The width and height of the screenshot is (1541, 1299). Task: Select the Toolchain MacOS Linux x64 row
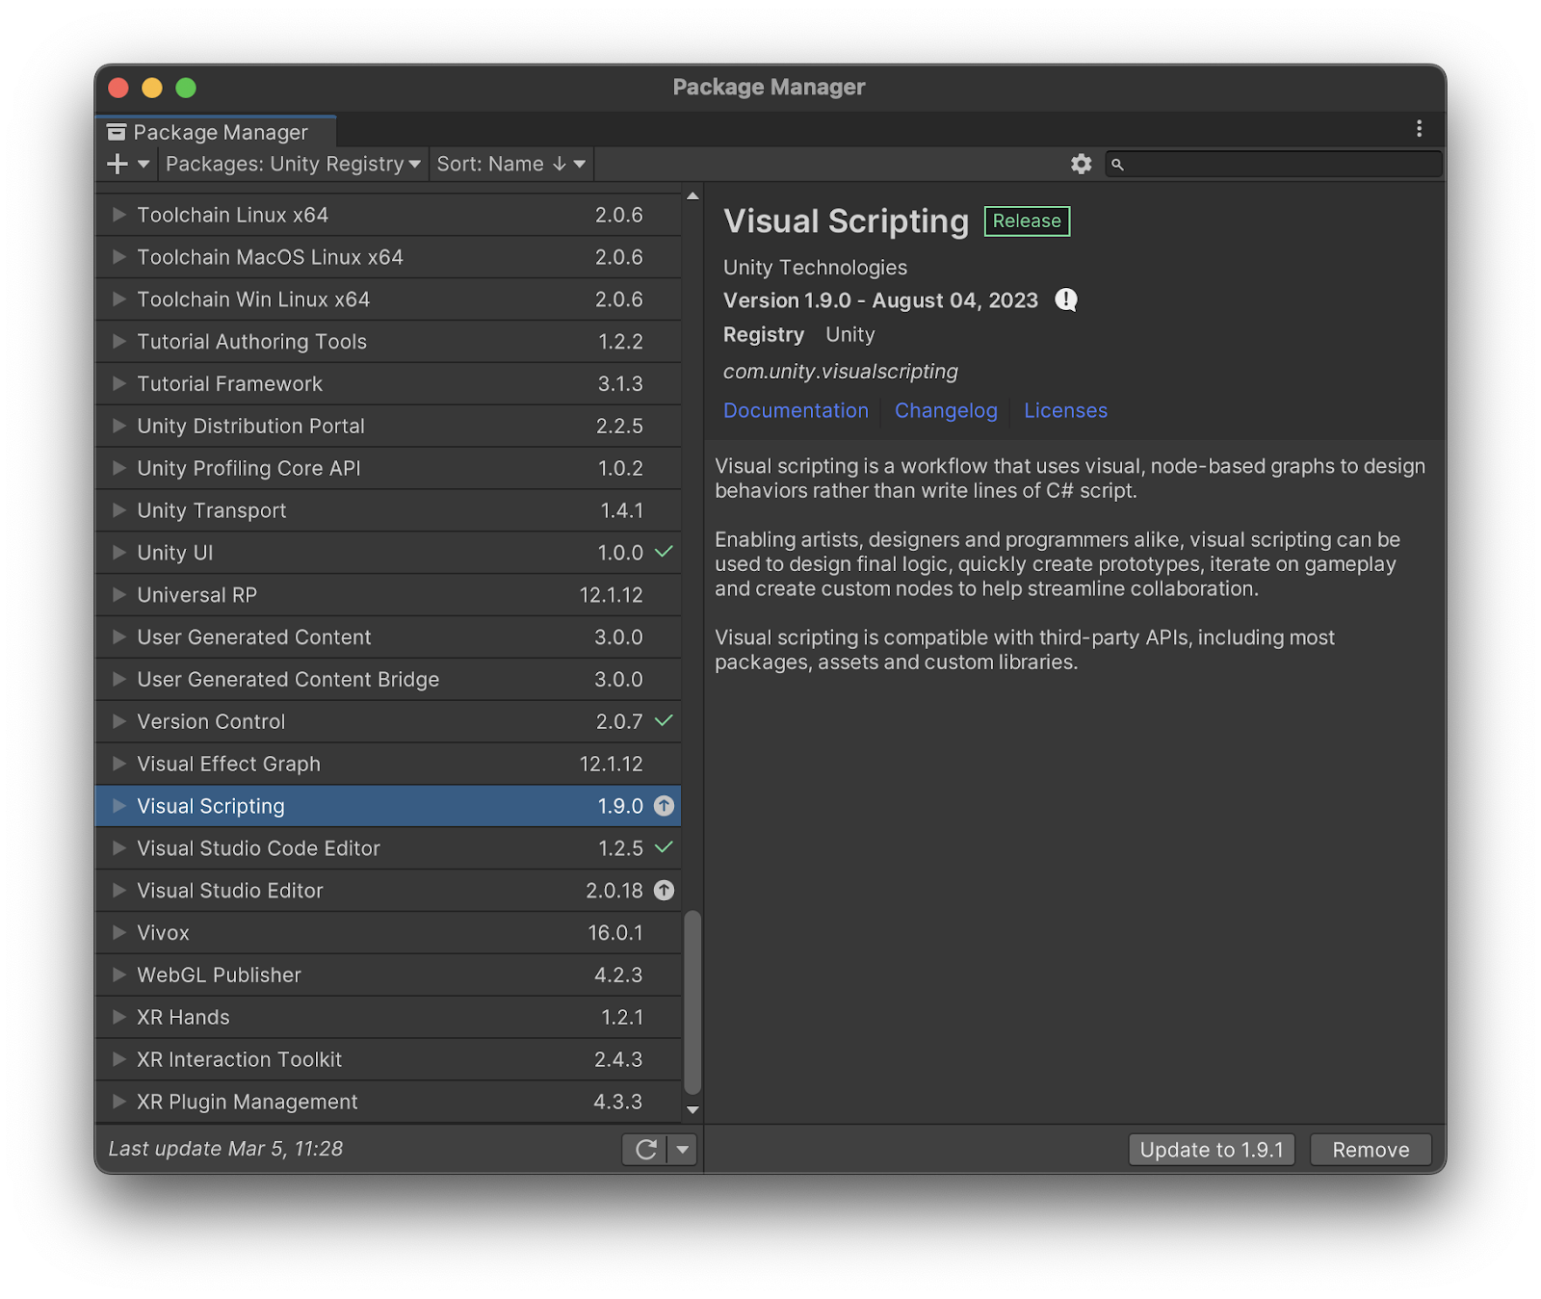(388, 257)
